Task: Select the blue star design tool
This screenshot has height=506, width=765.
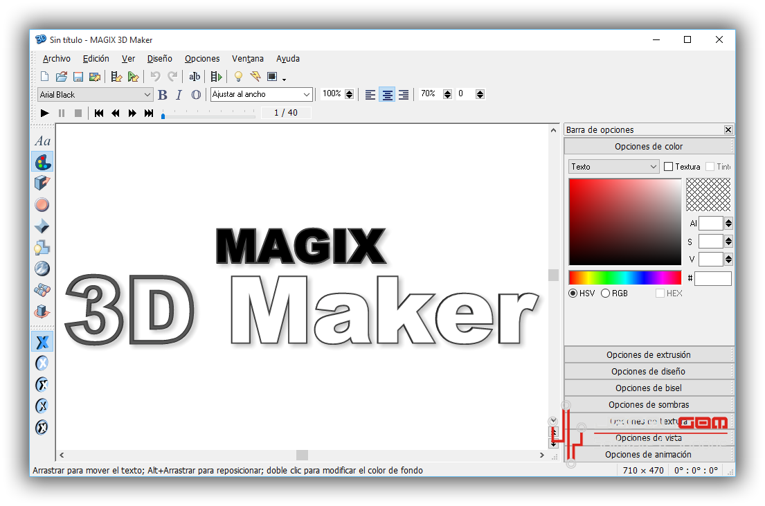Action: [x=42, y=226]
